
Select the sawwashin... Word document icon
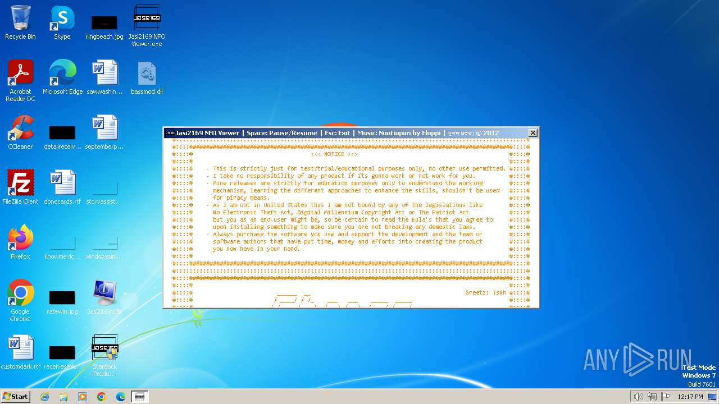click(104, 77)
